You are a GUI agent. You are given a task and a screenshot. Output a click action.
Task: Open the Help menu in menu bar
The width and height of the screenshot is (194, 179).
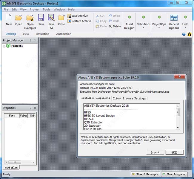click(x=71, y=10)
